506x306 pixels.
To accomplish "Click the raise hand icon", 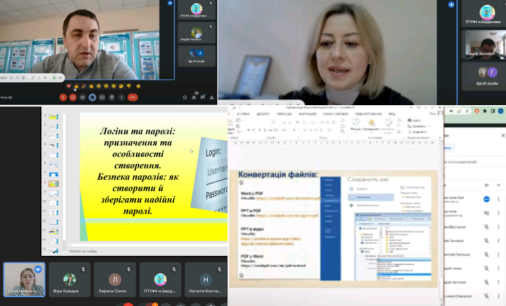I will (x=112, y=97).
